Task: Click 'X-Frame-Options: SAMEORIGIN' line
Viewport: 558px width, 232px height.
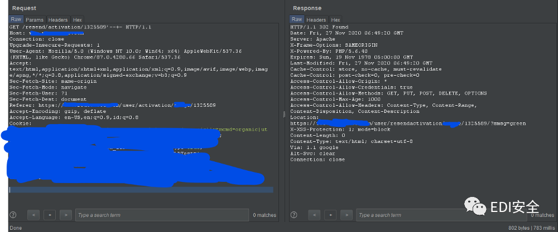Action: tap(334, 45)
